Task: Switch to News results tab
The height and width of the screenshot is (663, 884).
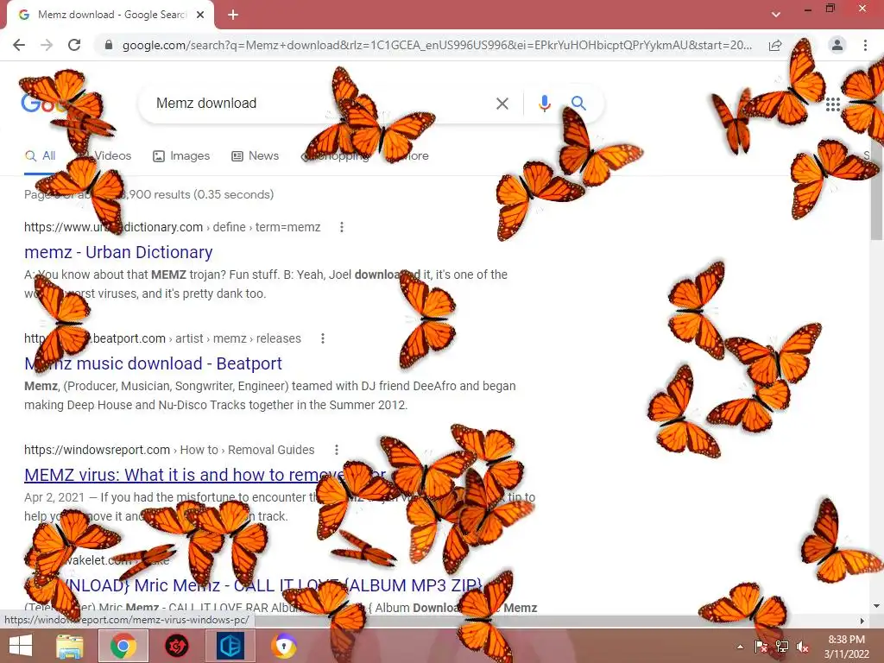Action: click(256, 156)
